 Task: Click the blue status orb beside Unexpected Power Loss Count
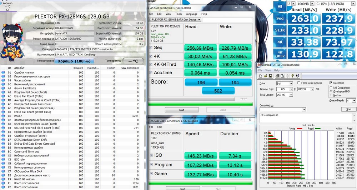[x=3, y=104]
